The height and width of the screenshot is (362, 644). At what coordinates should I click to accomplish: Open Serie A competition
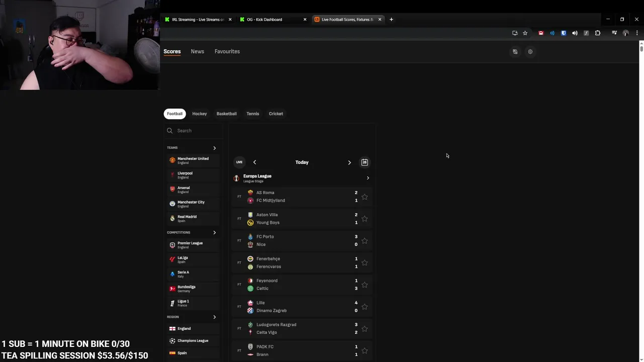point(193,274)
